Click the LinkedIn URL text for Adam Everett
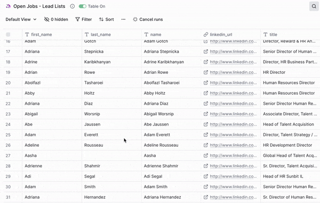This screenshot has width=320, height=203. click(x=233, y=134)
